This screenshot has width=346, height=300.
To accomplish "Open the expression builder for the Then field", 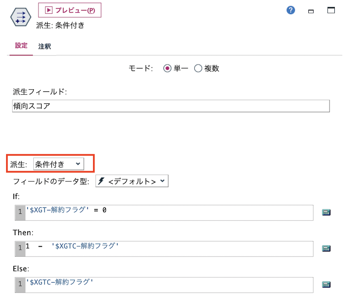I will [327, 248].
